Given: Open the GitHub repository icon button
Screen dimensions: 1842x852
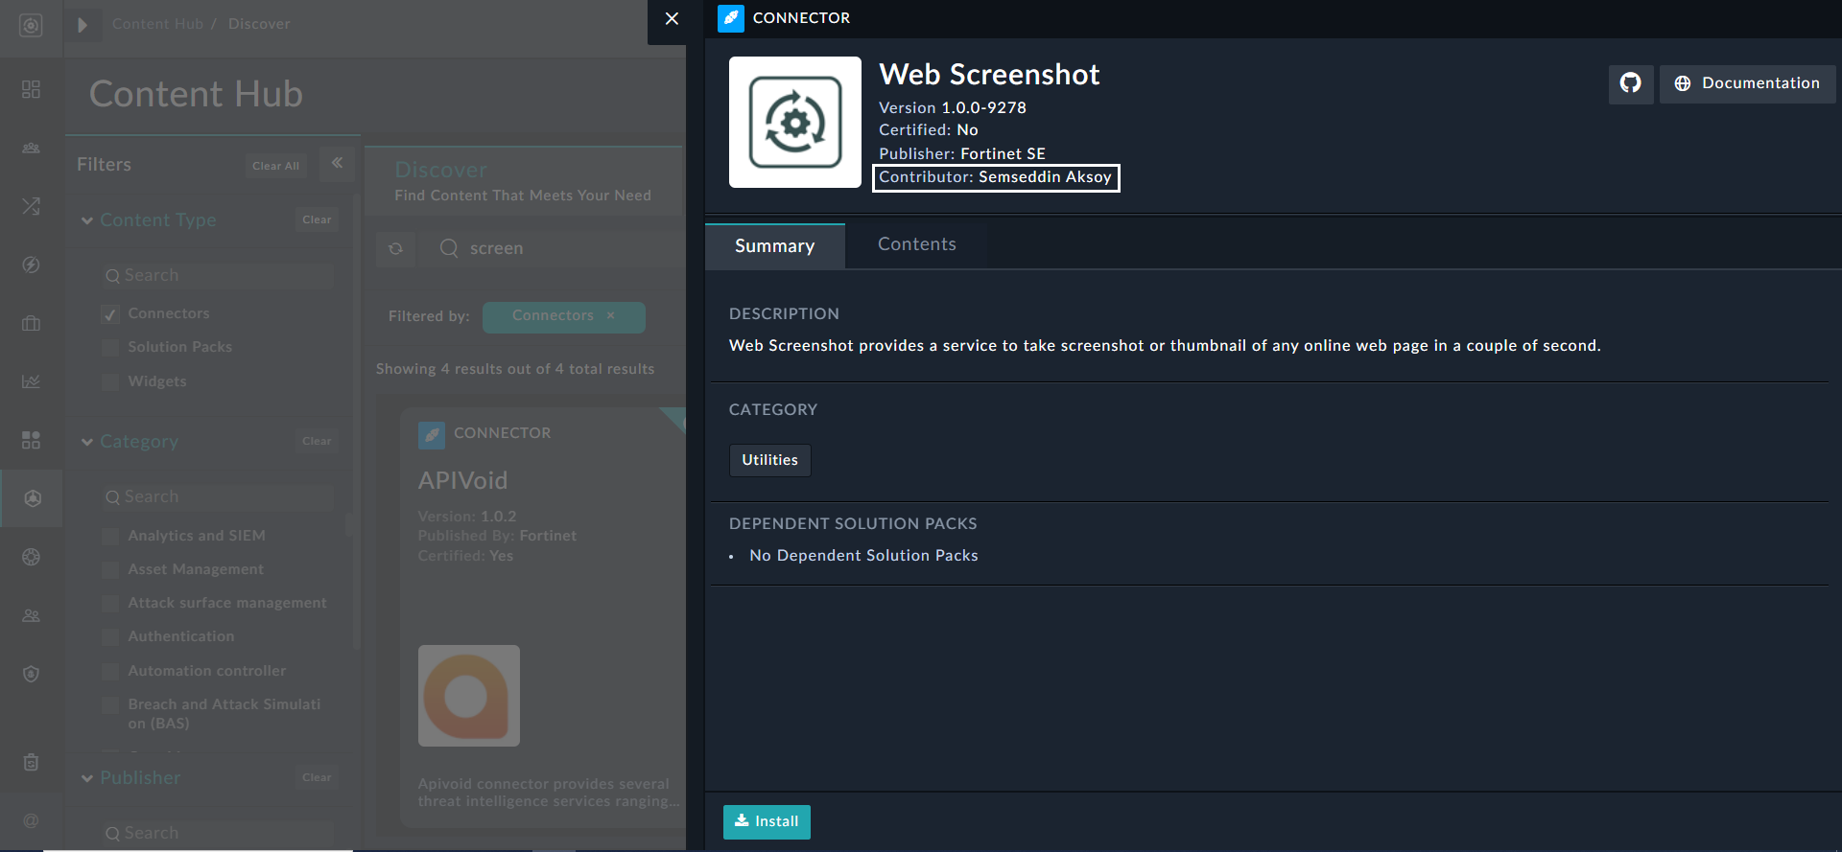Looking at the screenshot, I should tap(1631, 83).
